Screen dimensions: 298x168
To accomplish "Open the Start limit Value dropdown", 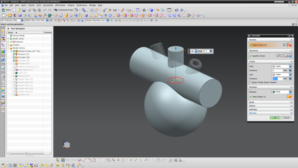I will click(290, 66).
